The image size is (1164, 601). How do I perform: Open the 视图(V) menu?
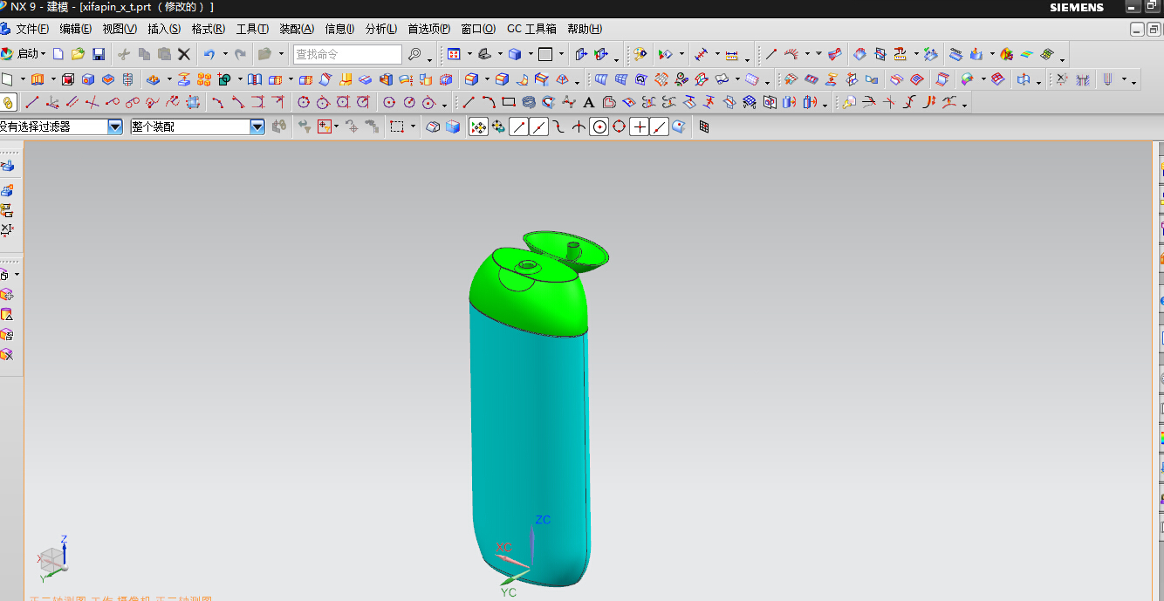120,29
